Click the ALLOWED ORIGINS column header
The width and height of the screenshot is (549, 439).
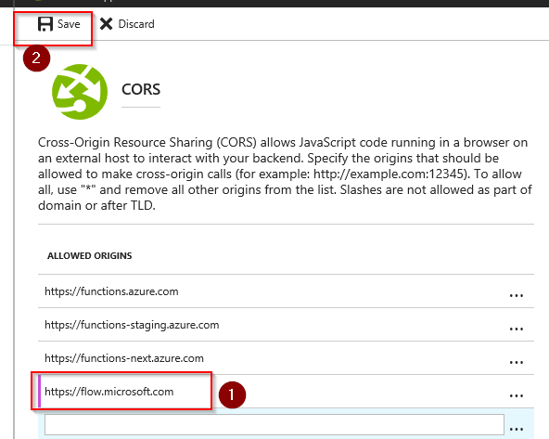(90, 256)
